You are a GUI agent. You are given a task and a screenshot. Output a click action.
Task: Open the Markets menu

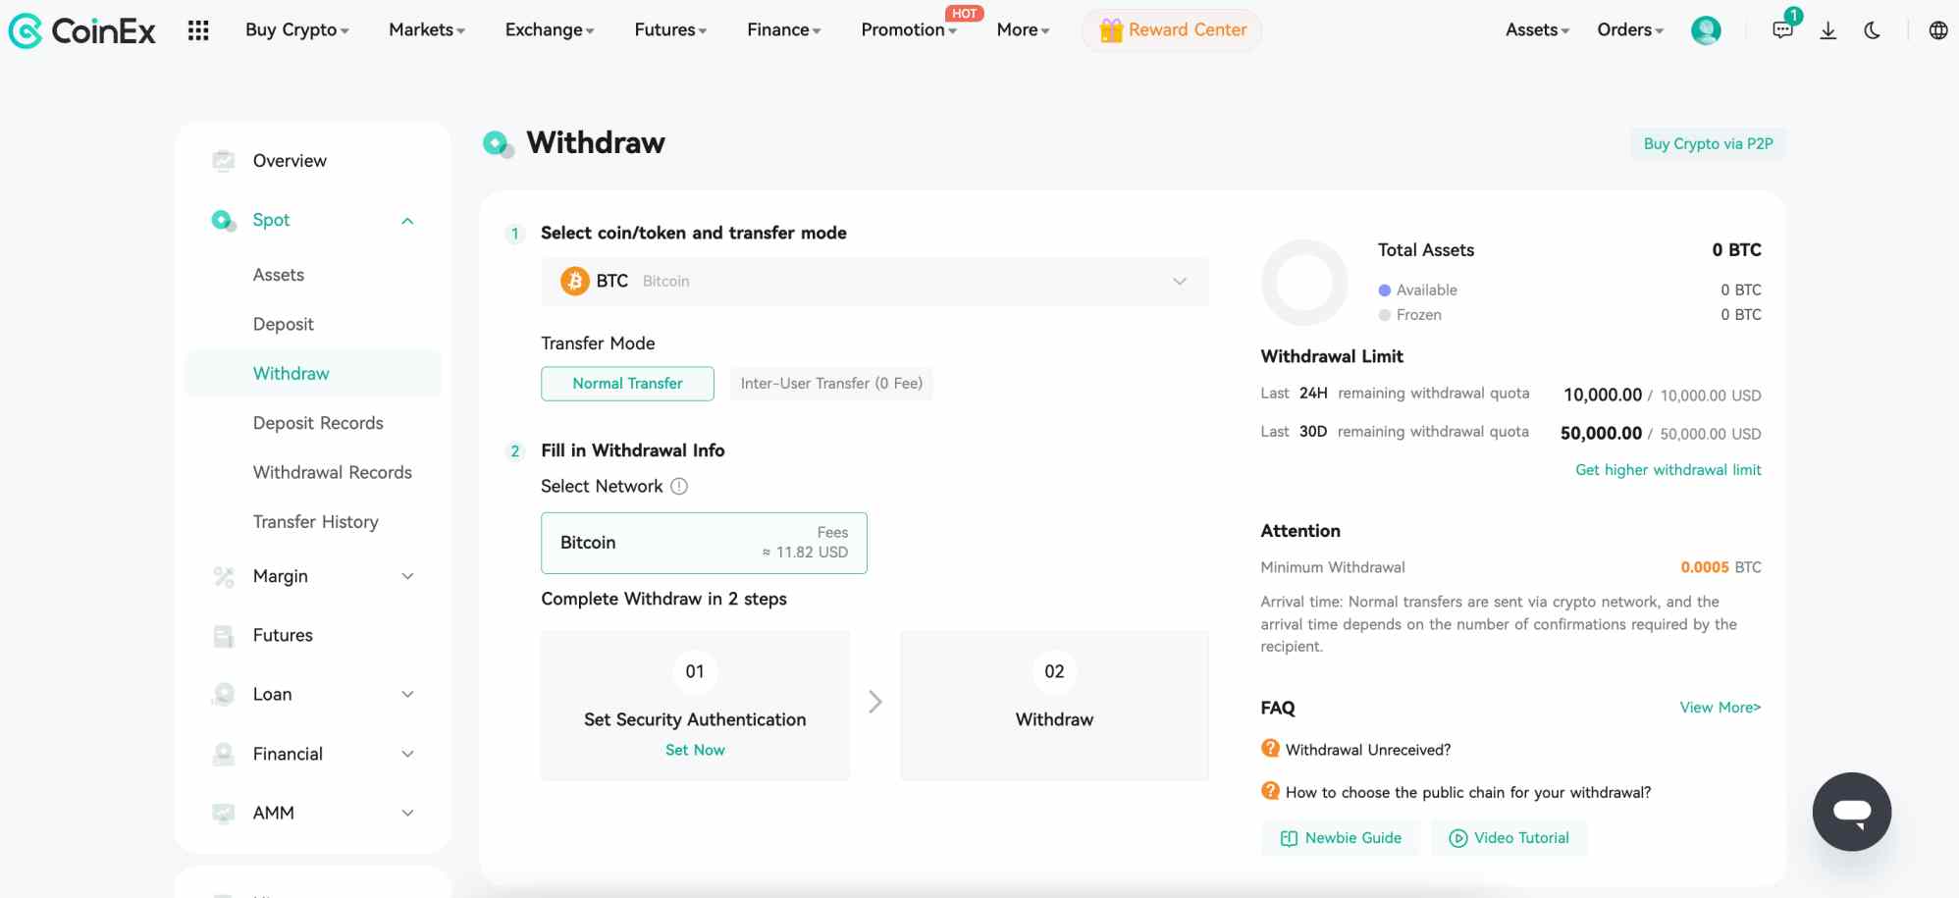click(x=424, y=29)
